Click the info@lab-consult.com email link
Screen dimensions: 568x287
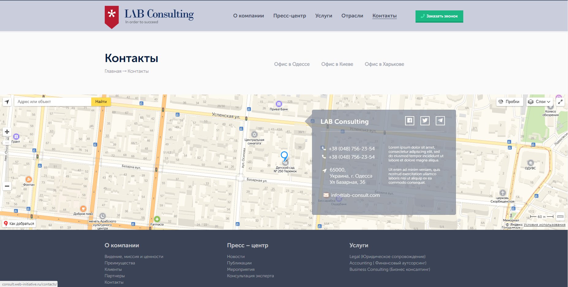(355, 195)
